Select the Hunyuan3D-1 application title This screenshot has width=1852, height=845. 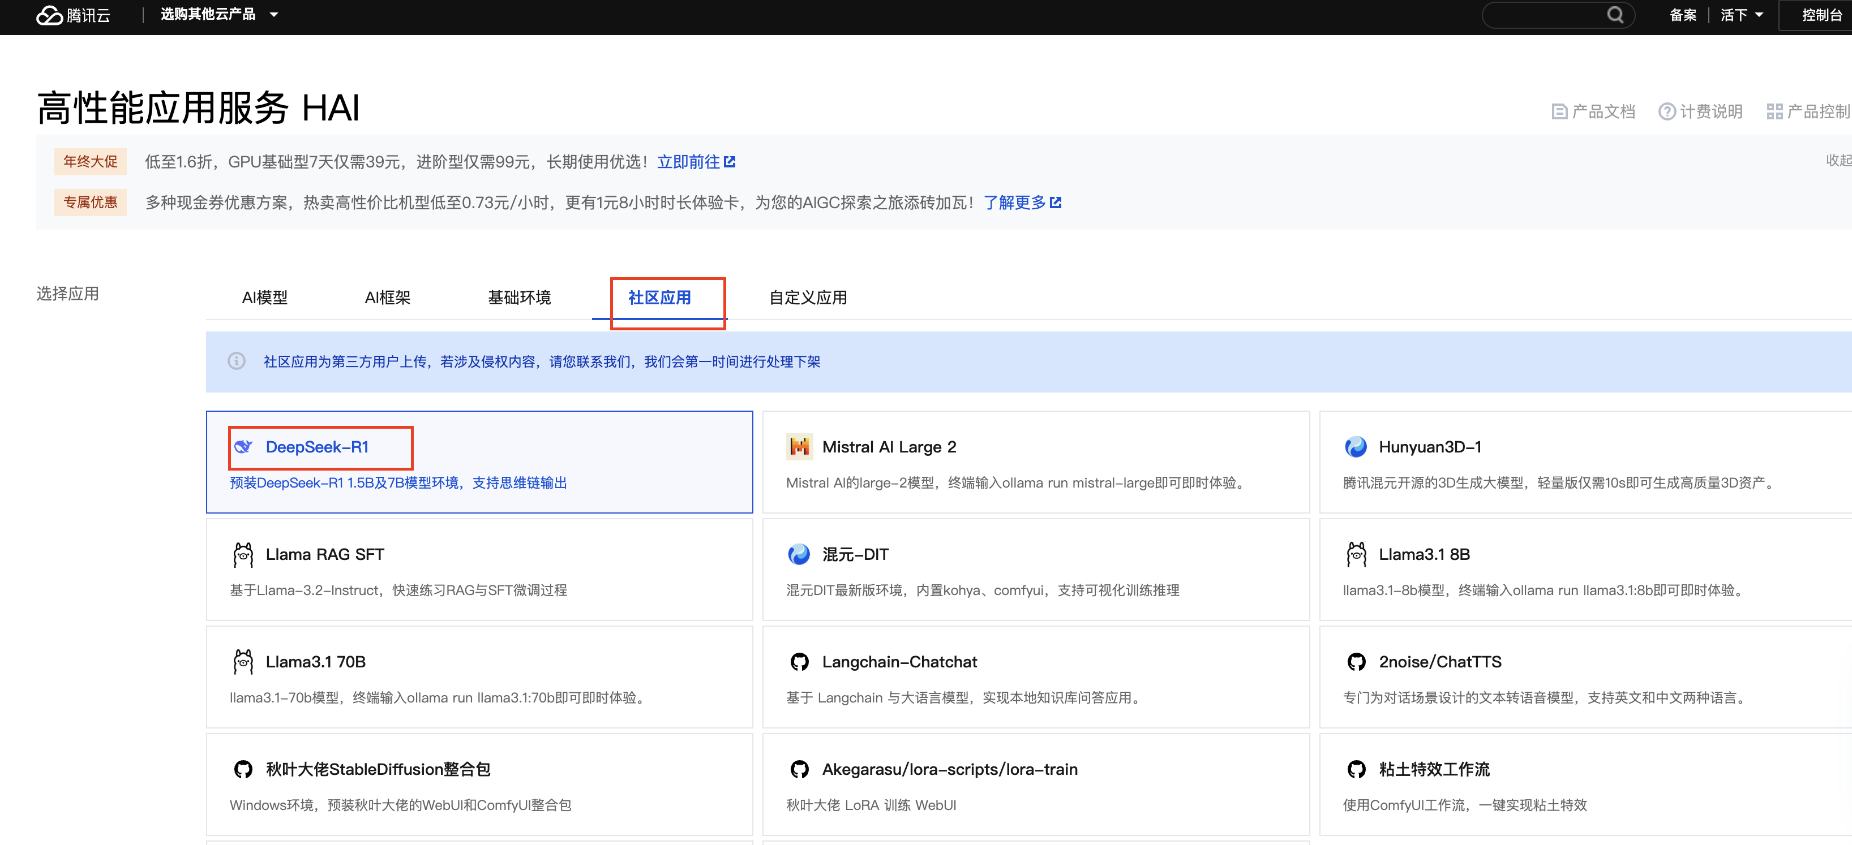point(1430,447)
